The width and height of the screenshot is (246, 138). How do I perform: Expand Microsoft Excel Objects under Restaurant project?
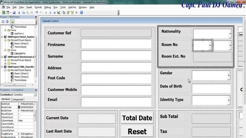pos(5,60)
